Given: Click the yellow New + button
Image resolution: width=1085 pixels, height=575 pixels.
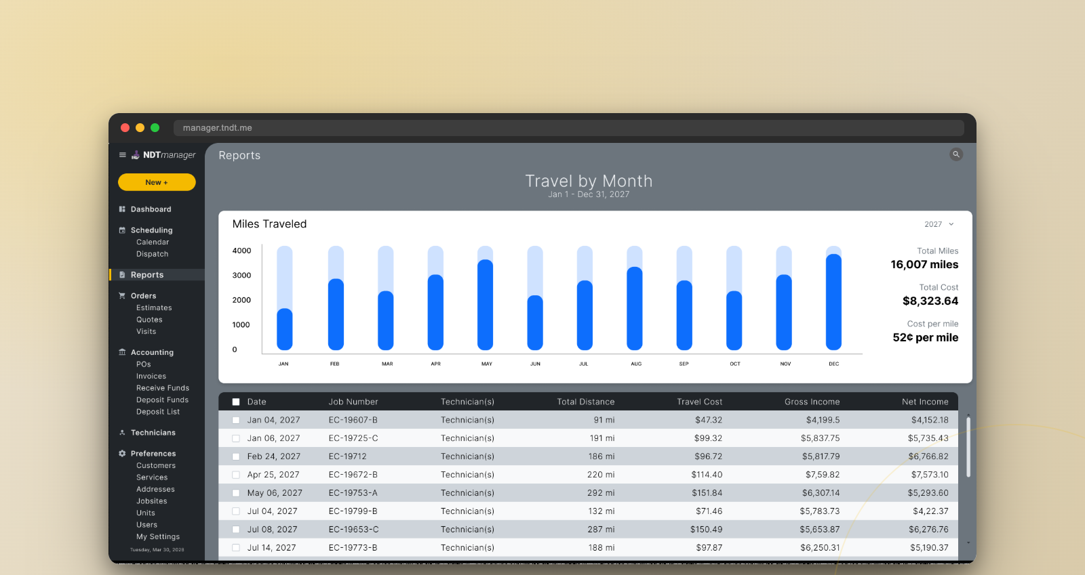Looking at the screenshot, I should (157, 182).
